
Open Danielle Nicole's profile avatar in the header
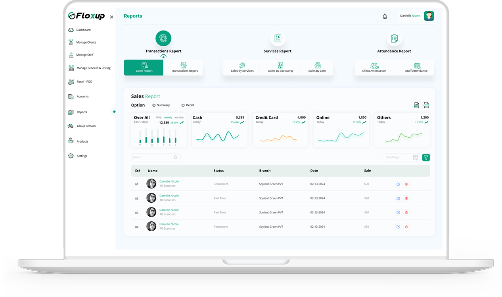coord(429,16)
